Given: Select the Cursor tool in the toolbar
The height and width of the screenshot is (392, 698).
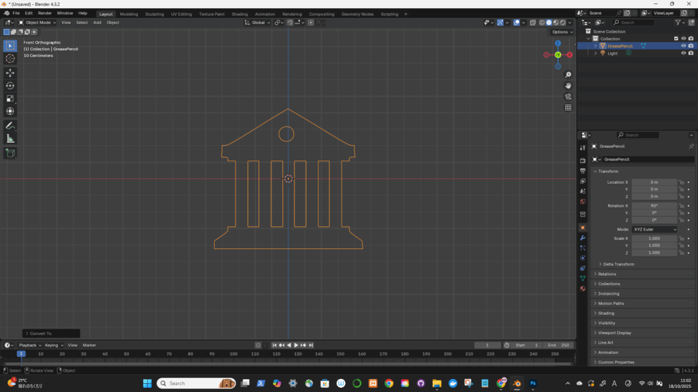Looking at the screenshot, I should [x=10, y=59].
